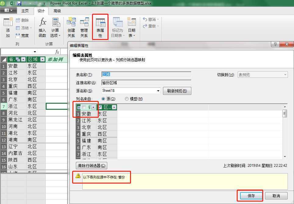294x204 pixels.
Task: Select the 源 radio button
Action: tap(103, 99)
